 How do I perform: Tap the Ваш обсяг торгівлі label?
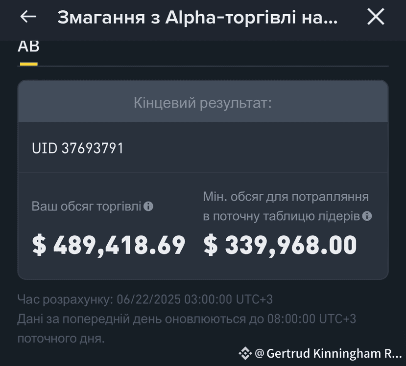(86, 206)
